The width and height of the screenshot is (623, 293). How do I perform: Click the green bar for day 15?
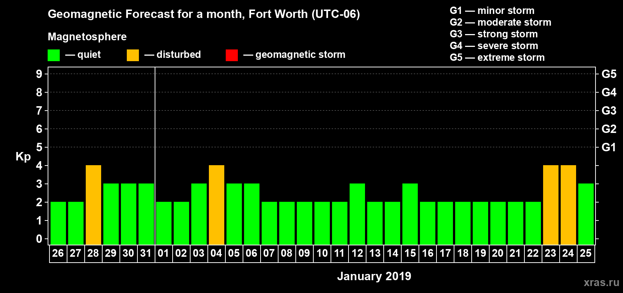tap(410, 214)
